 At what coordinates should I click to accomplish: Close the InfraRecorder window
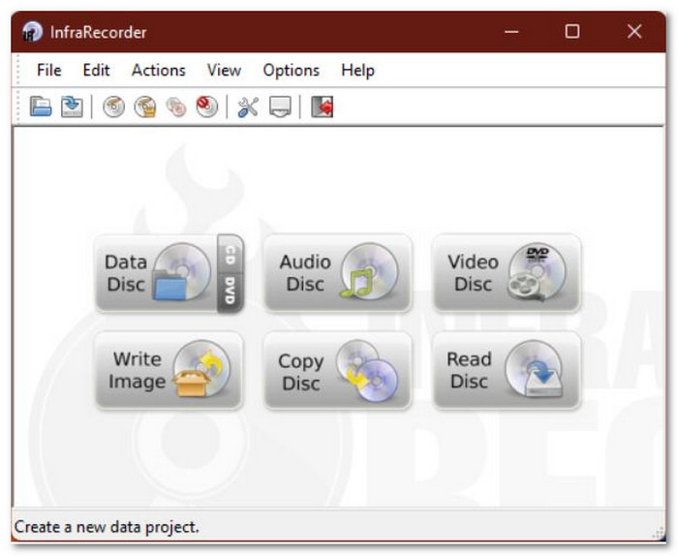coord(634,32)
